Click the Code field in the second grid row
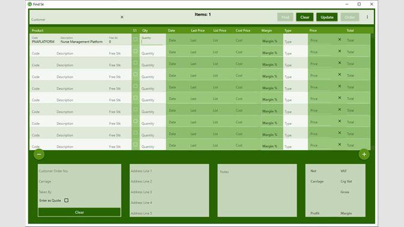 click(x=35, y=53)
